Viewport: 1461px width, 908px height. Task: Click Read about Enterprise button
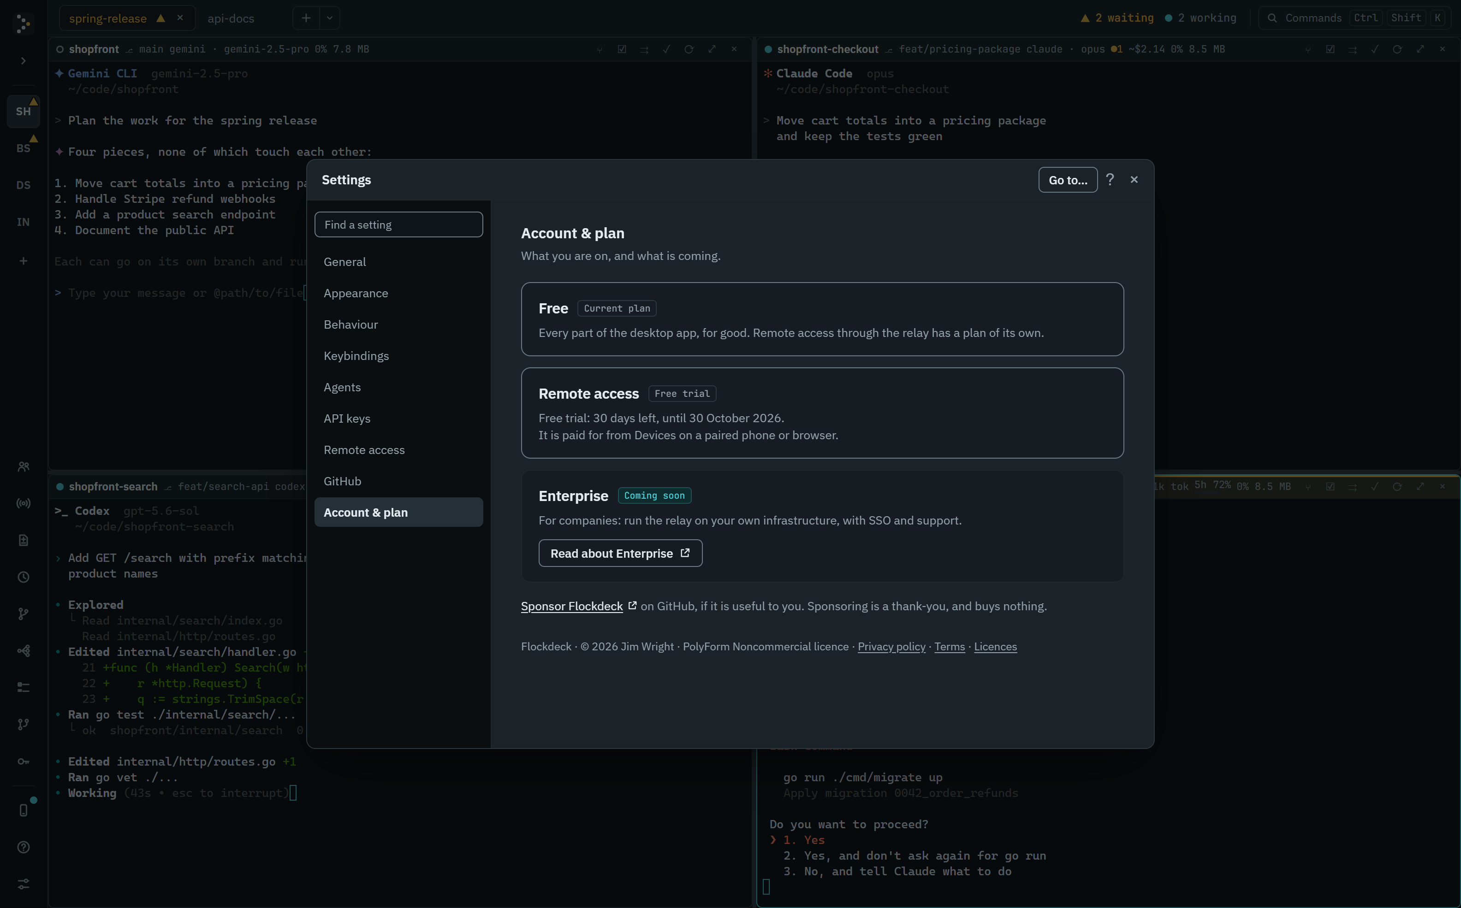(620, 553)
